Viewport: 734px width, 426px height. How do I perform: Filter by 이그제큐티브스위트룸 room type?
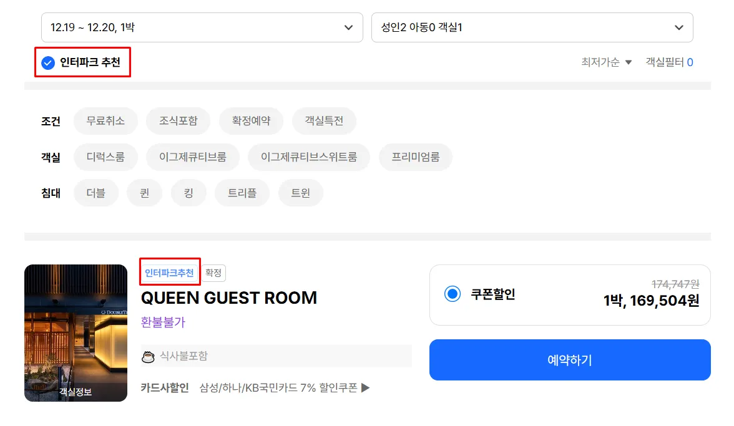[309, 157]
